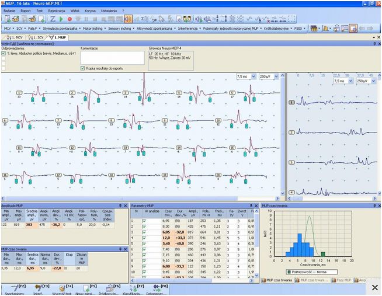The width and height of the screenshot is (382, 296).
Task: Click the green play start recording icon
Action: click(x=61, y=19)
